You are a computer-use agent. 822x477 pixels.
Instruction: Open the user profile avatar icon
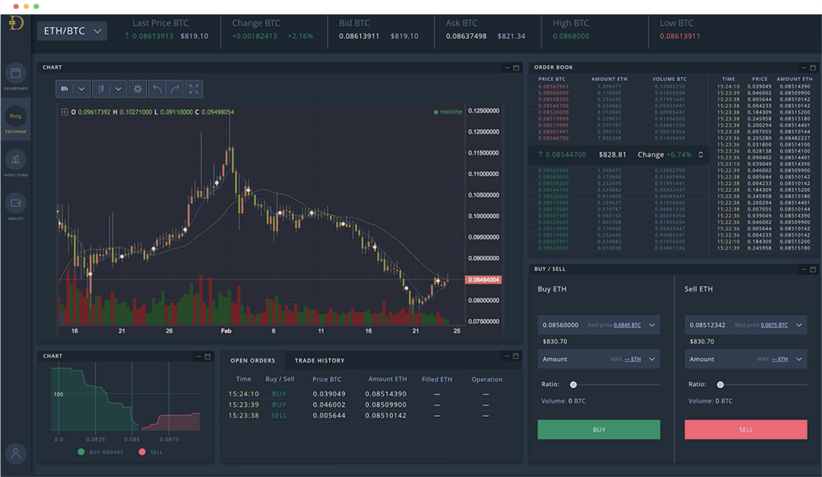pos(15,453)
